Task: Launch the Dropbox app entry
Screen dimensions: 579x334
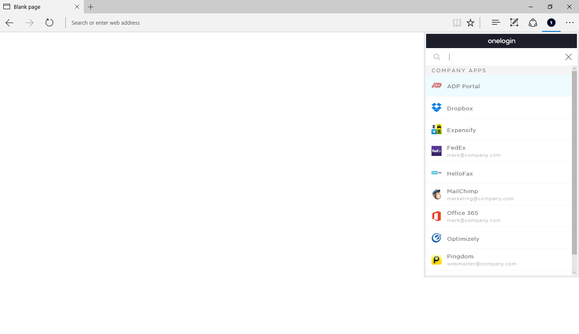Action: click(499, 108)
